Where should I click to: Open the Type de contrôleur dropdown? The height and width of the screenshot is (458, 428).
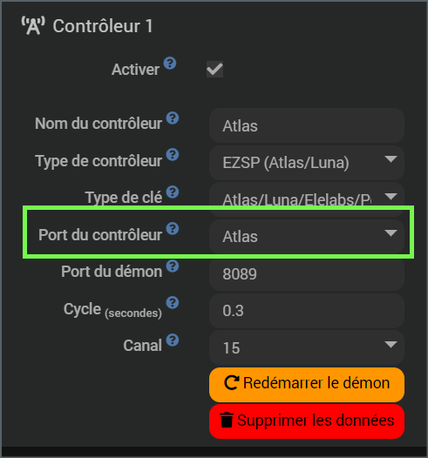[x=307, y=163]
